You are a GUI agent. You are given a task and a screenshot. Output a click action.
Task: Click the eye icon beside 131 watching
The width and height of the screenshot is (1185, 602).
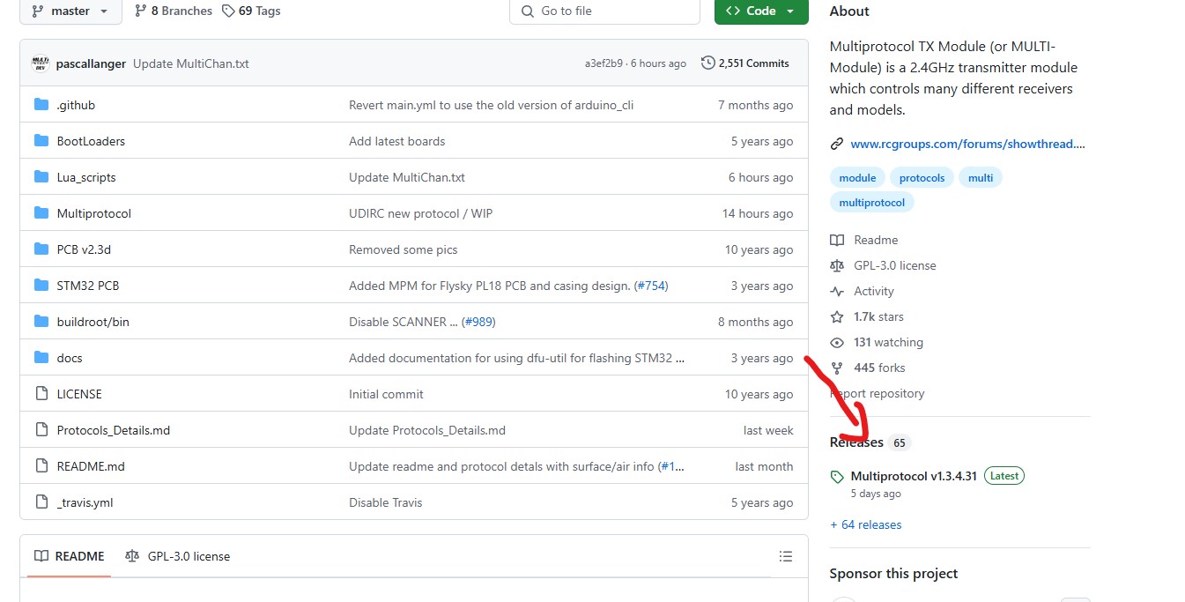pyautogui.click(x=837, y=342)
